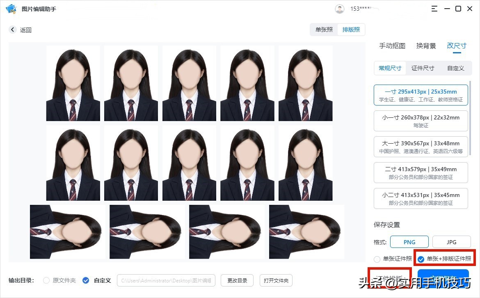The height and width of the screenshot is (298, 480).
Task: Select the 排版照 tab
Action: point(351,29)
